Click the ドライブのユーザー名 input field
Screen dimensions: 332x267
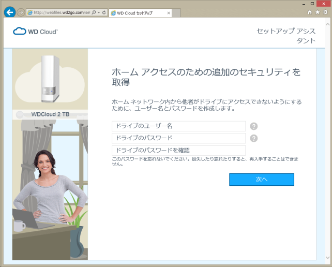coord(179,126)
